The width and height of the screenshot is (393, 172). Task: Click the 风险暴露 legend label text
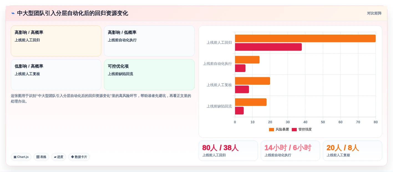tap(282, 130)
